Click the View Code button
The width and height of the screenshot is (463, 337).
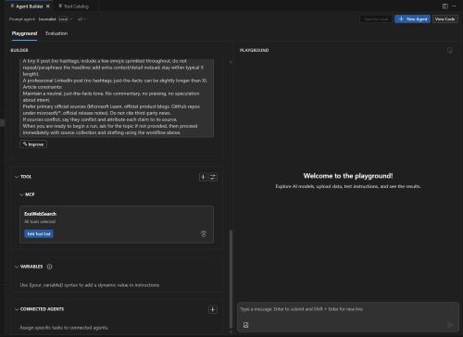point(444,19)
